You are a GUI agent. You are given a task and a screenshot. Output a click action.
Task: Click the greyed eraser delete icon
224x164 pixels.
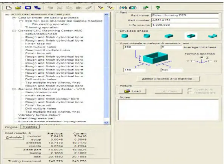pyautogui.click(x=88, y=8)
